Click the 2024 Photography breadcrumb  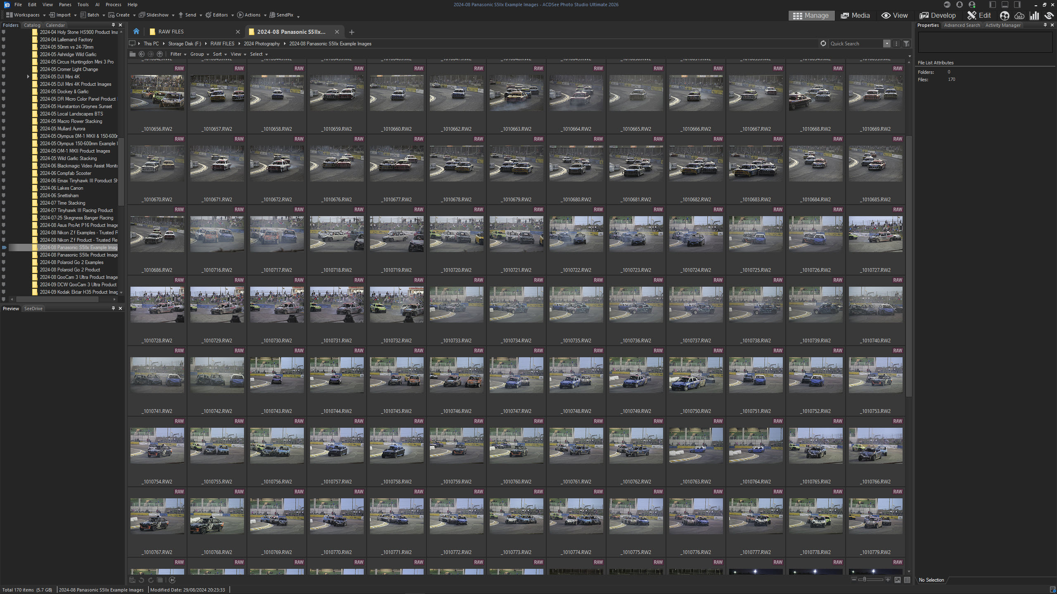point(261,43)
